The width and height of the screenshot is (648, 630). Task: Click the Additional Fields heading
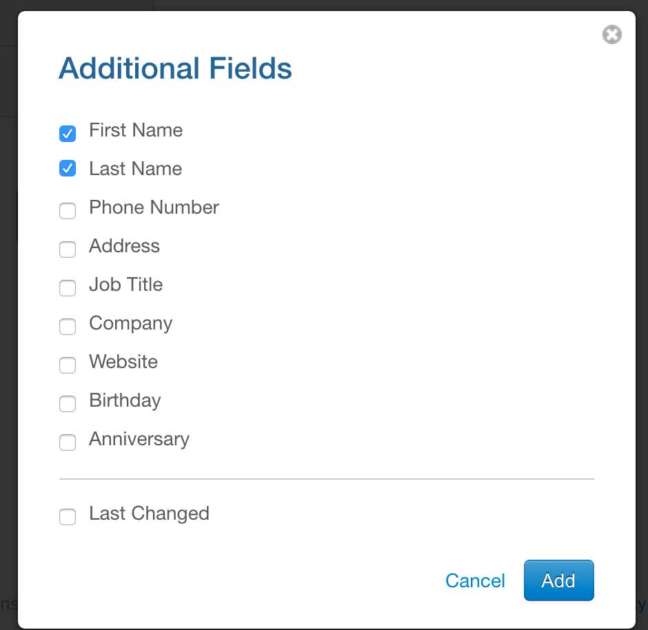click(x=175, y=69)
